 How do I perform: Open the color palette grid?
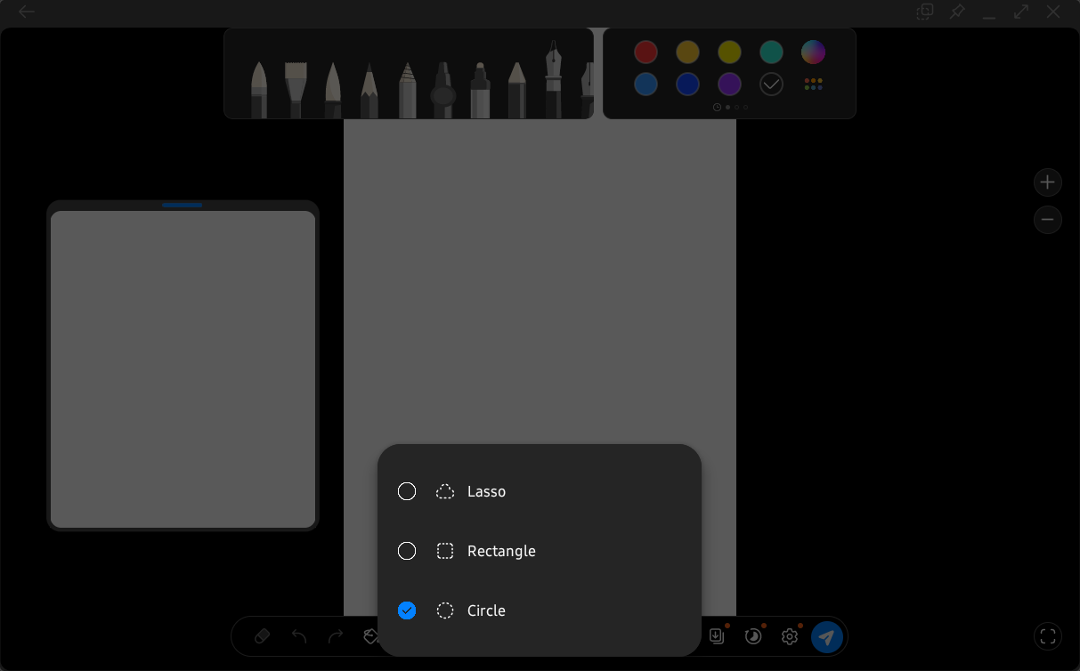coord(813,85)
